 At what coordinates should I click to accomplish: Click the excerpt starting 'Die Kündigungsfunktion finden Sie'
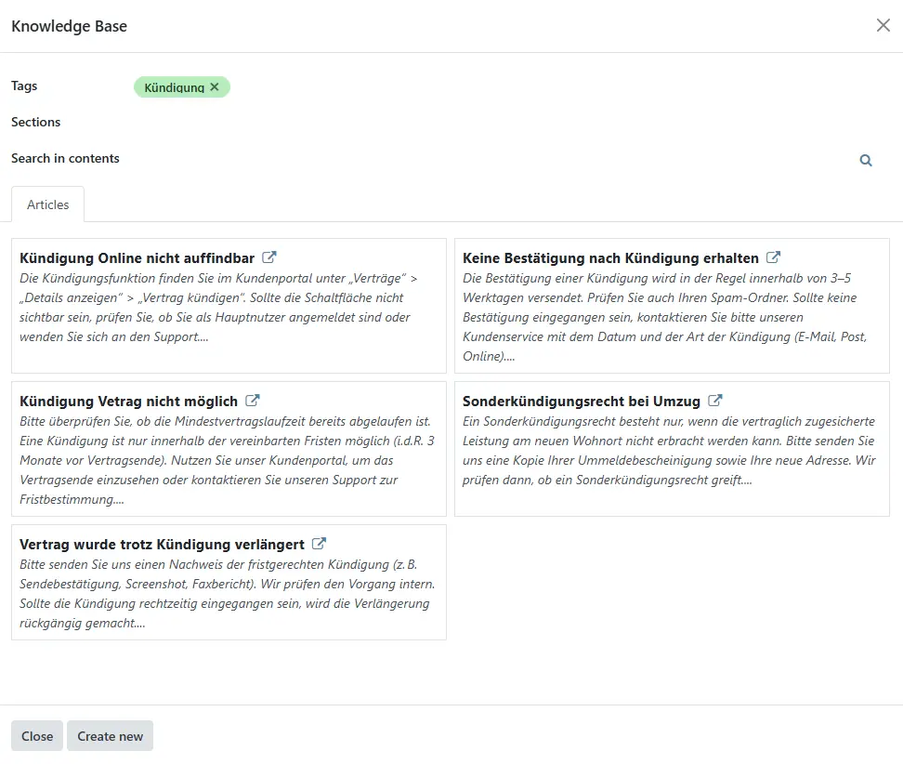tap(219, 307)
